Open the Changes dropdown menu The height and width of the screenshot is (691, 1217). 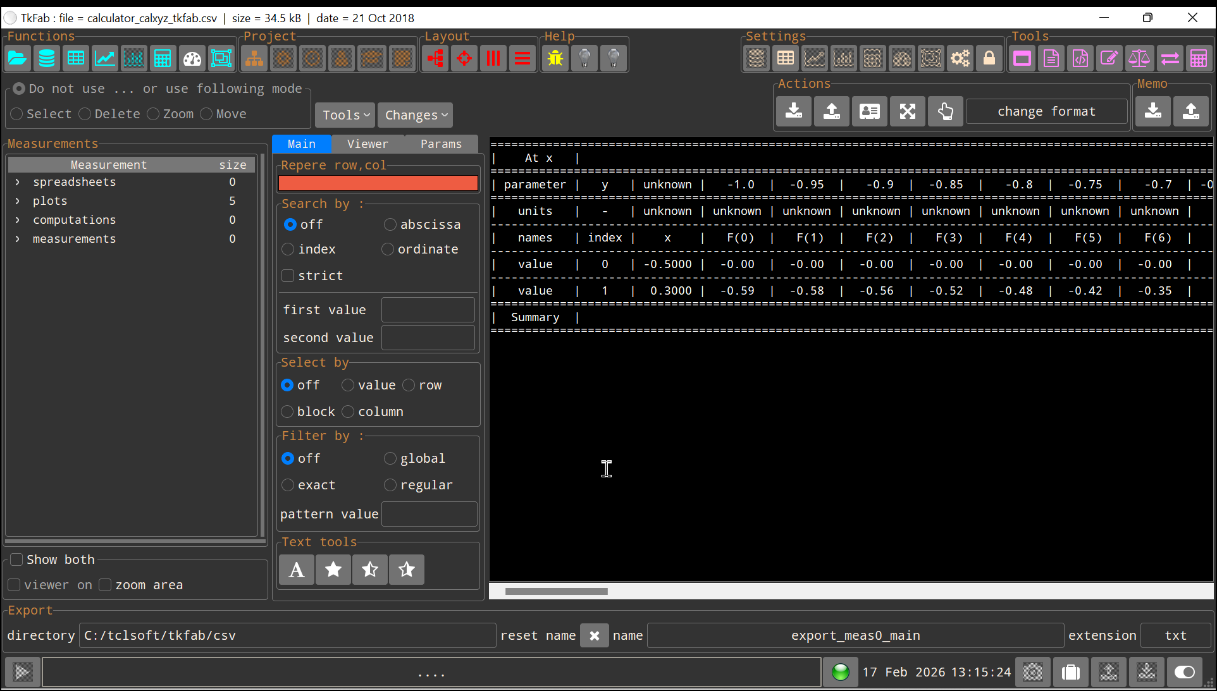[416, 115]
